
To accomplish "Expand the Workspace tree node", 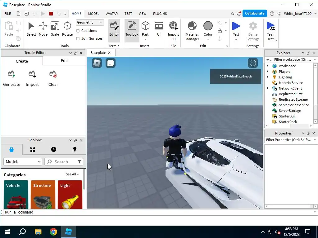I will (x=267, y=66).
